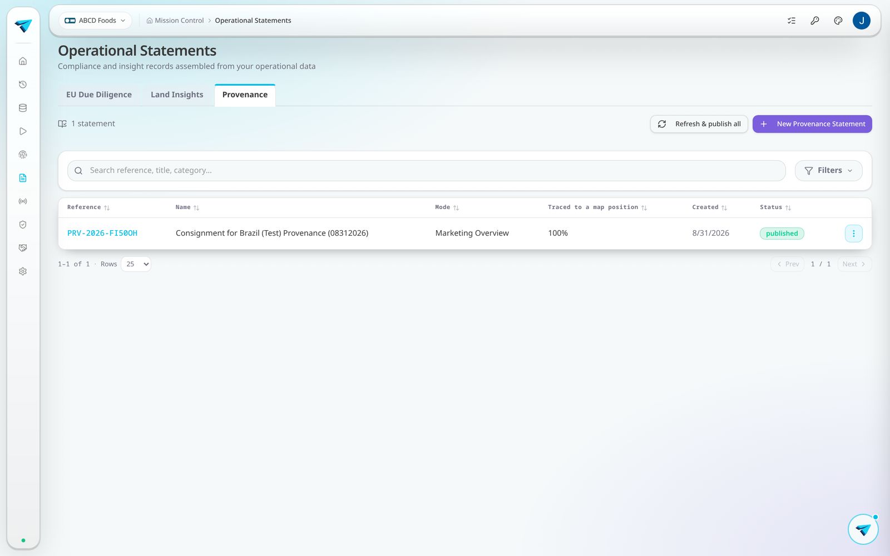Select the Provenance tab
Screen dimensions: 890x556
click(x=245, y=95)
